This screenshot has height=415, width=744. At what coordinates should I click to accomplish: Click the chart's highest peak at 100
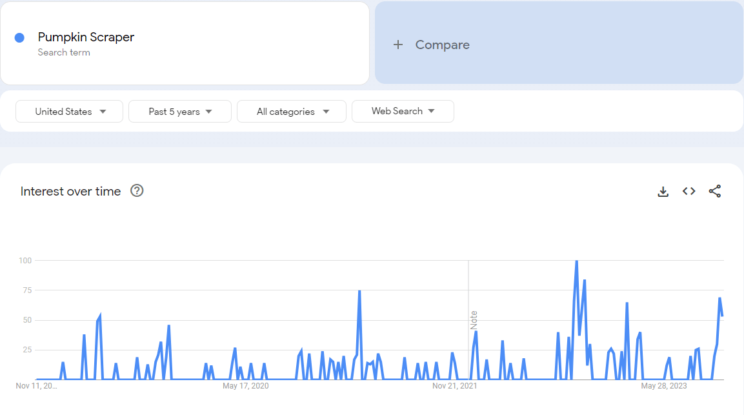[576, 261]
